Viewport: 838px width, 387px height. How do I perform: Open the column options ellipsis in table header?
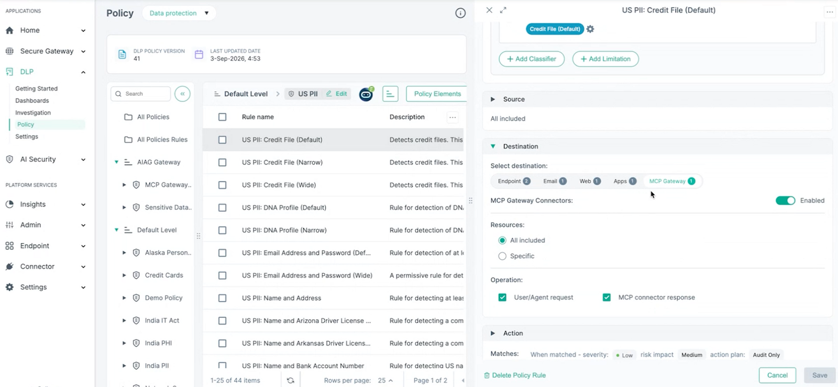[x=453, y=117]
